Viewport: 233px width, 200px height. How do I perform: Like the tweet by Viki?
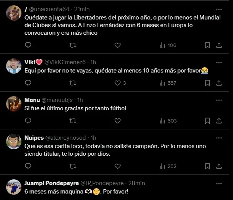(x=117, y=83)
